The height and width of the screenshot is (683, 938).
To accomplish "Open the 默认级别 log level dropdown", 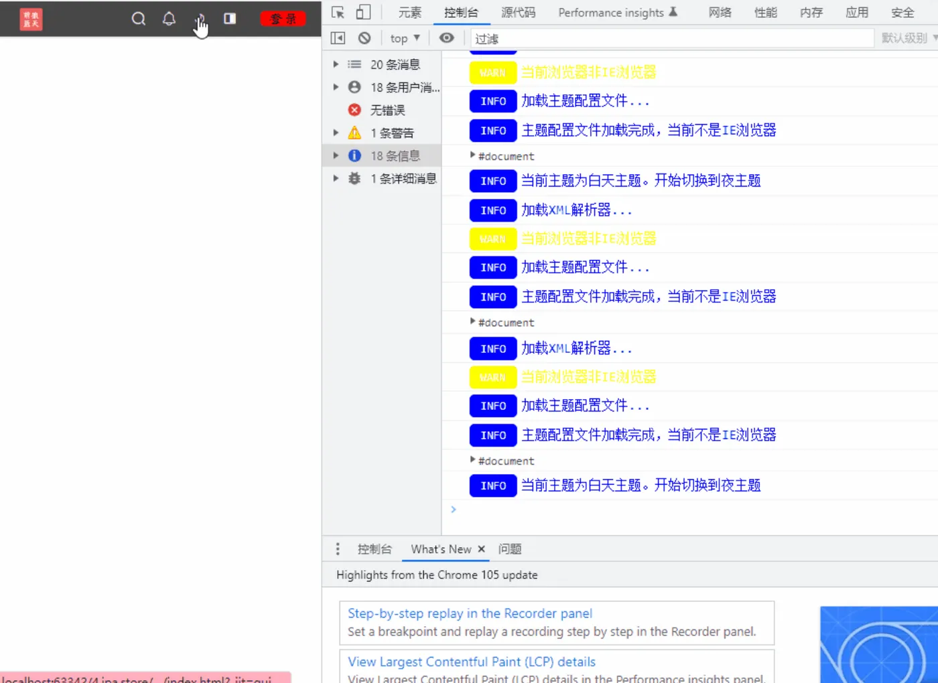I will pyautogui.click(x=909, y=38).
